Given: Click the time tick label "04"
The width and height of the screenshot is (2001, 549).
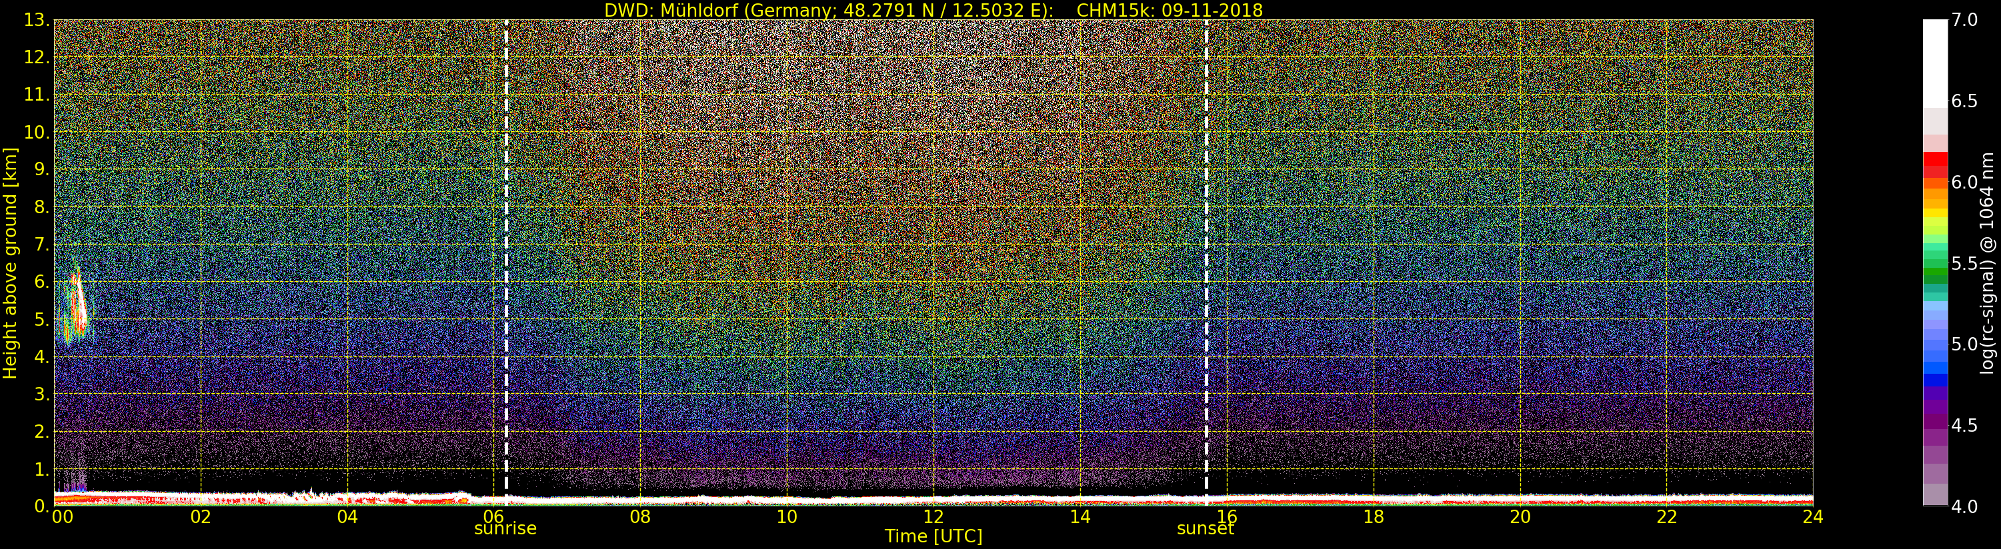Looking at the screenshot, I should 347,516.
